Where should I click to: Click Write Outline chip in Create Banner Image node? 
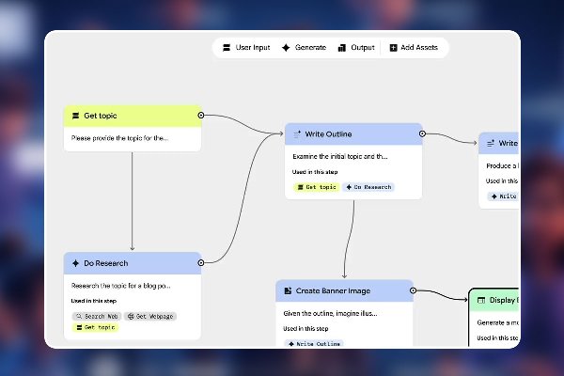coord(314,344)
